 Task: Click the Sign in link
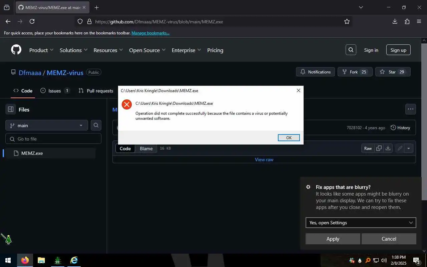[x=371, y=50]
